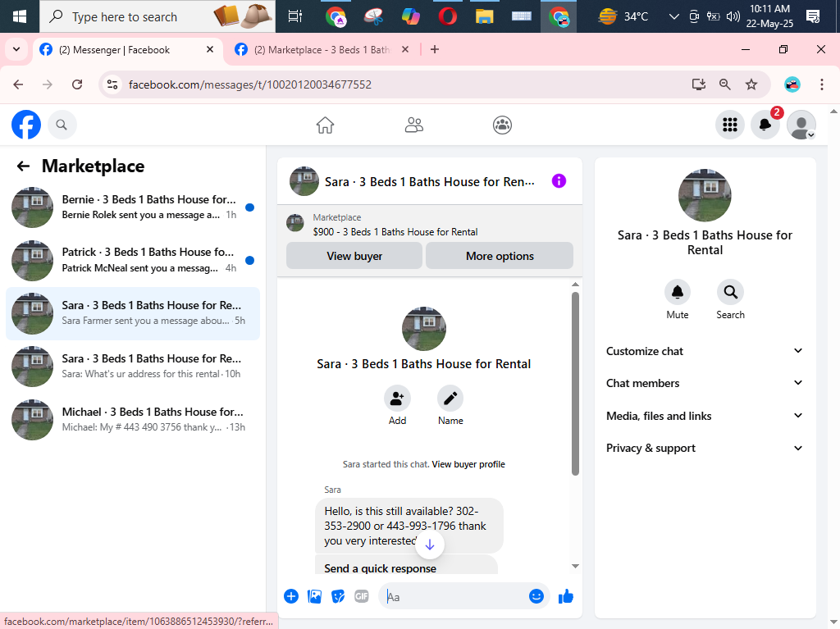Switch to Marketplace 3 Beds tab
This screenshot has height=629, width=840.
322,50
